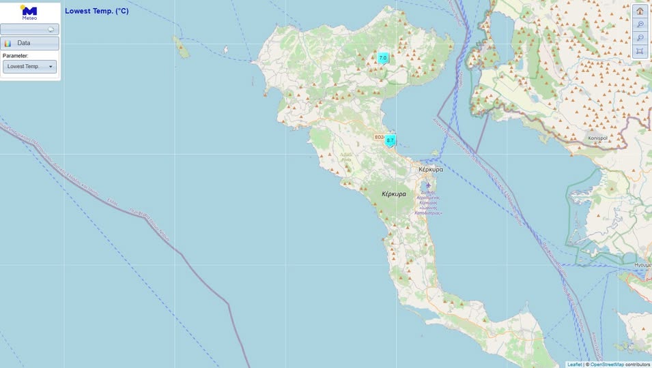Viewport: 652px width, 368px height.
Task: Open the OpenStreetMap attribution link
Action: tap(607, 365)
